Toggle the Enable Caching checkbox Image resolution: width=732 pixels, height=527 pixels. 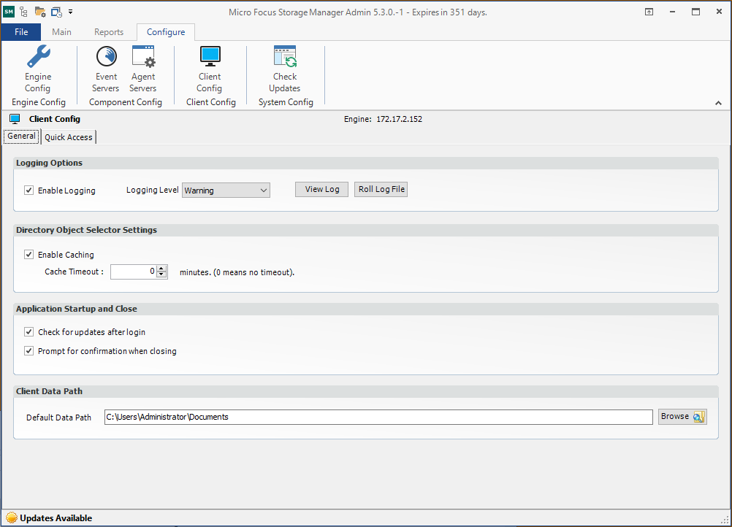coord(29,254)
